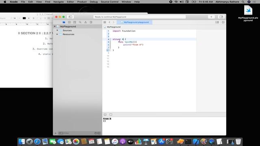Open Launchpad from the Dock
Image resolution: width=260 pixels, height=146 pixels.
[x=29, y=142]
